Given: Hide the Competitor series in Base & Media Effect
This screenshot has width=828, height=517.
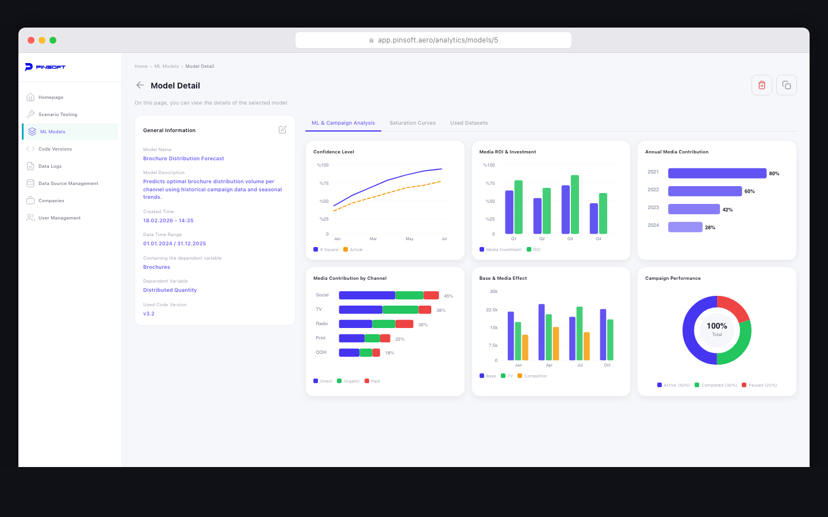Looking at the screenshot, I should point(532,376).
